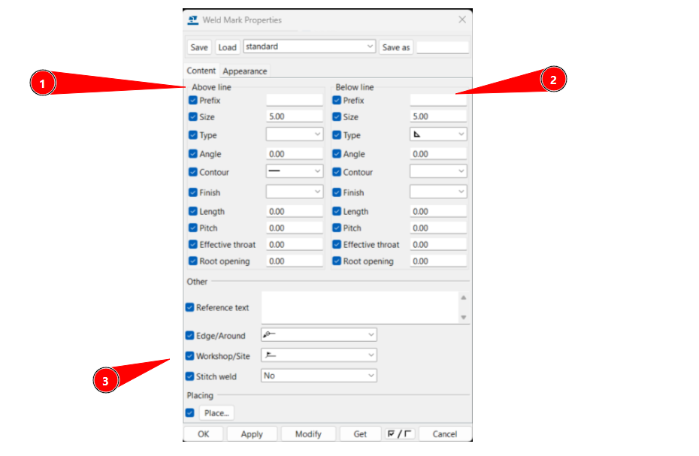Close the Weld Mark Properties dialog
This screenshot has height=456, width=699.
coord(462,20)
